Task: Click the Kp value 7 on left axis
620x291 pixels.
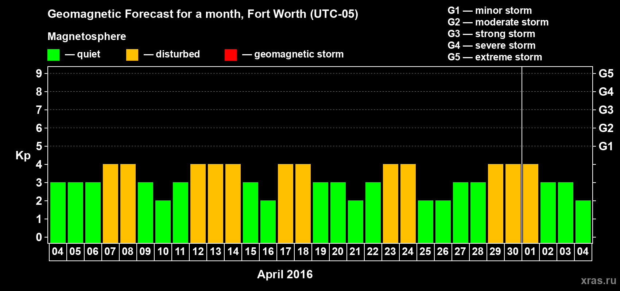Action: [x=39, y=110]
